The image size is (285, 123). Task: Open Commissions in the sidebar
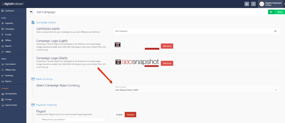10,64
